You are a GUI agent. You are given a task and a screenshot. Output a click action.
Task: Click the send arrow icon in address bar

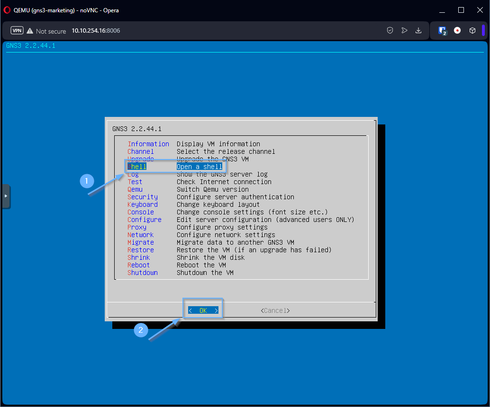pyautogui.click(x=404, y=30)
